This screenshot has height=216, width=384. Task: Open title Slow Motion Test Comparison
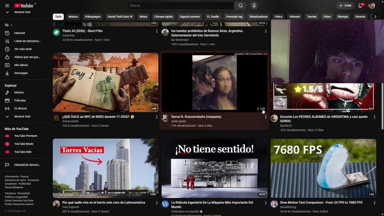click(321, 202)
